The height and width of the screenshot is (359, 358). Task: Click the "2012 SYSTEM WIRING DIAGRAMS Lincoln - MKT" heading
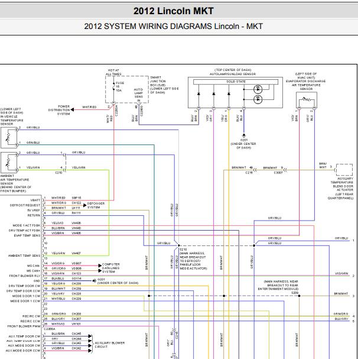(174, 26)
